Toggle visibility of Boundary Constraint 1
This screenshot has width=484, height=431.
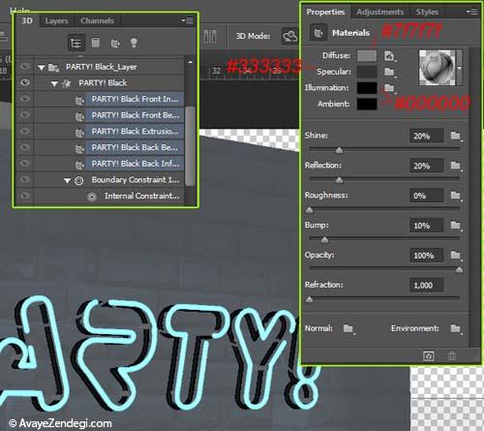pos(25,179)
